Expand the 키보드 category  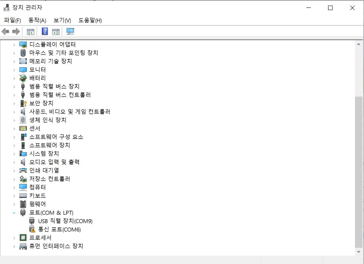click(14, 196)
